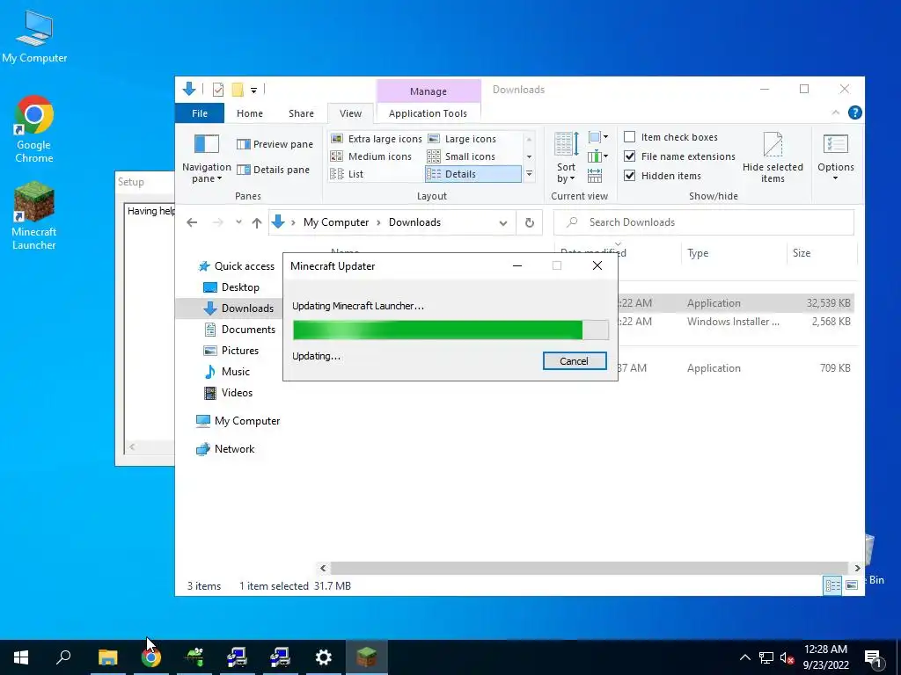Select Medium icons layout
This screenshot has width=901, height=675.
coord(371,156)
